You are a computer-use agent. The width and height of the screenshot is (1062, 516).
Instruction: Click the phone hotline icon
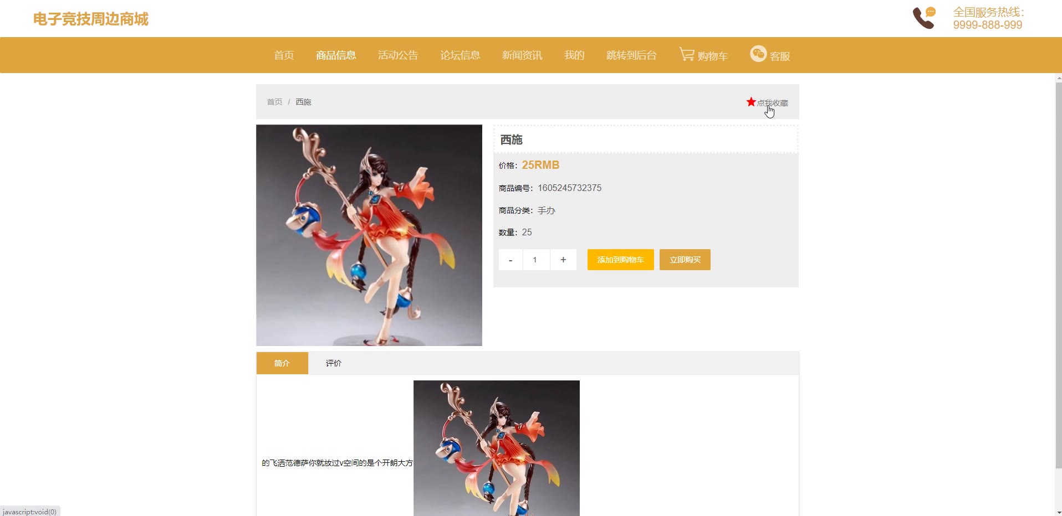(924, 18)
